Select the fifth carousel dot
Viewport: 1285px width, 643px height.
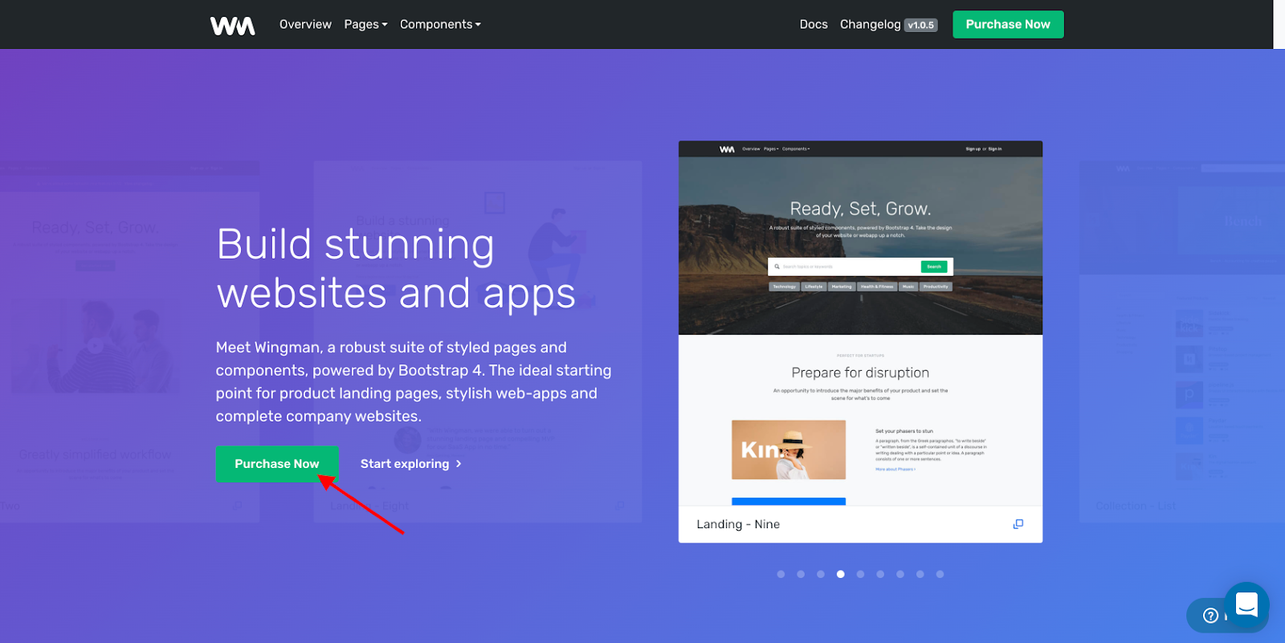(x=860, y=574)
